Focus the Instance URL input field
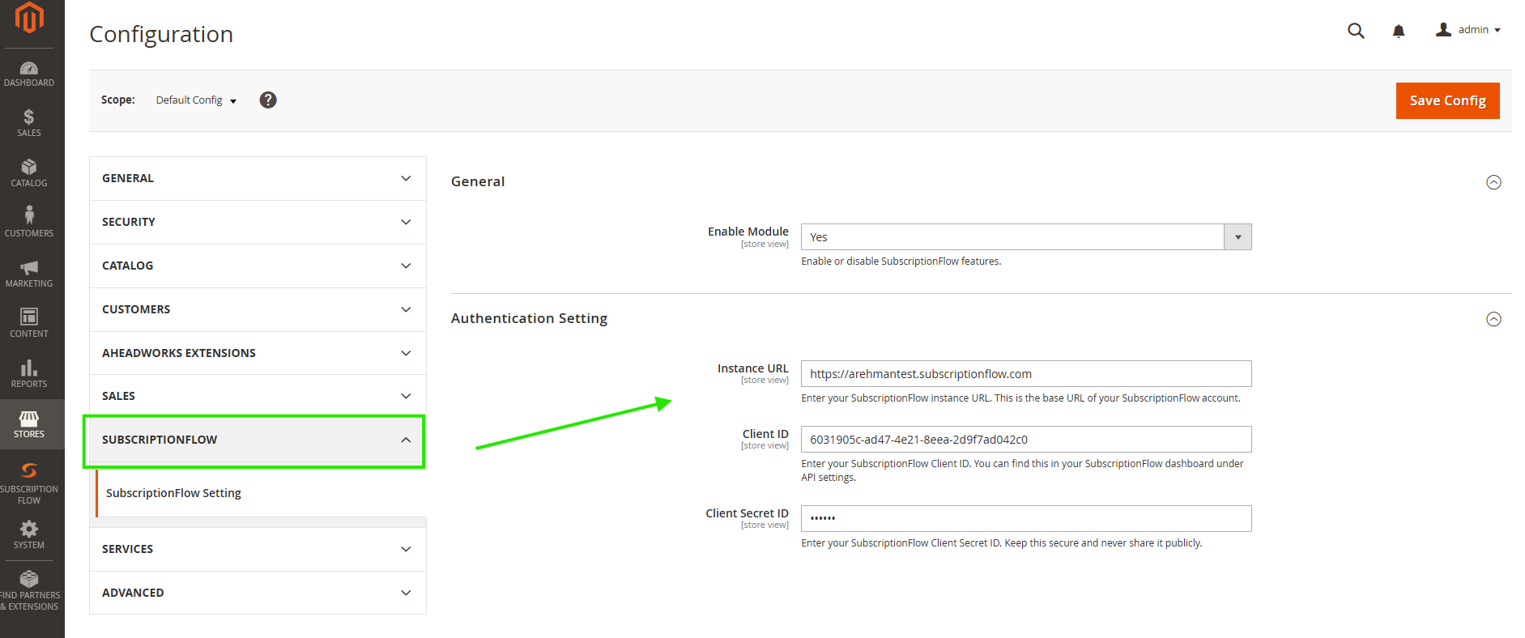Viewport: 1525px width, 638px height. click(x=1026, y=374)
